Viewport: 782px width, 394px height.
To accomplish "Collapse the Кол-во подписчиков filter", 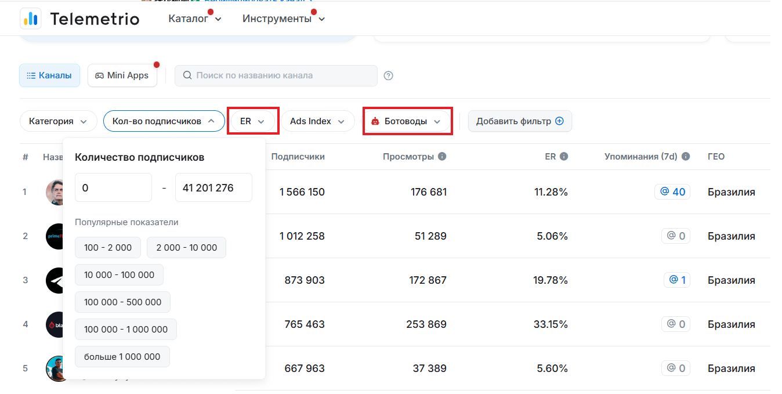I will [164, 121].
